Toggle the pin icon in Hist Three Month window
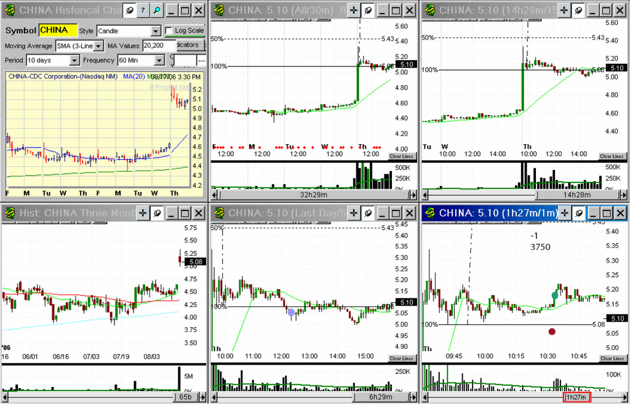The height and width of the screenshot is (404, 630). click(x=157, y=213)
